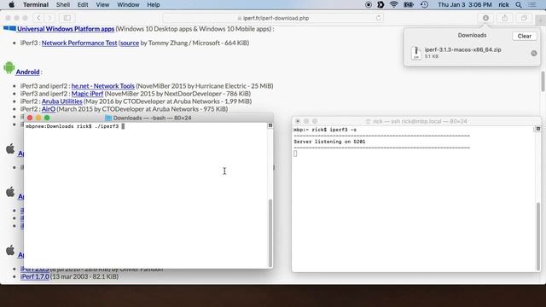
Task: Open the Magic iPerf link
Action: [x=87, y=93]
